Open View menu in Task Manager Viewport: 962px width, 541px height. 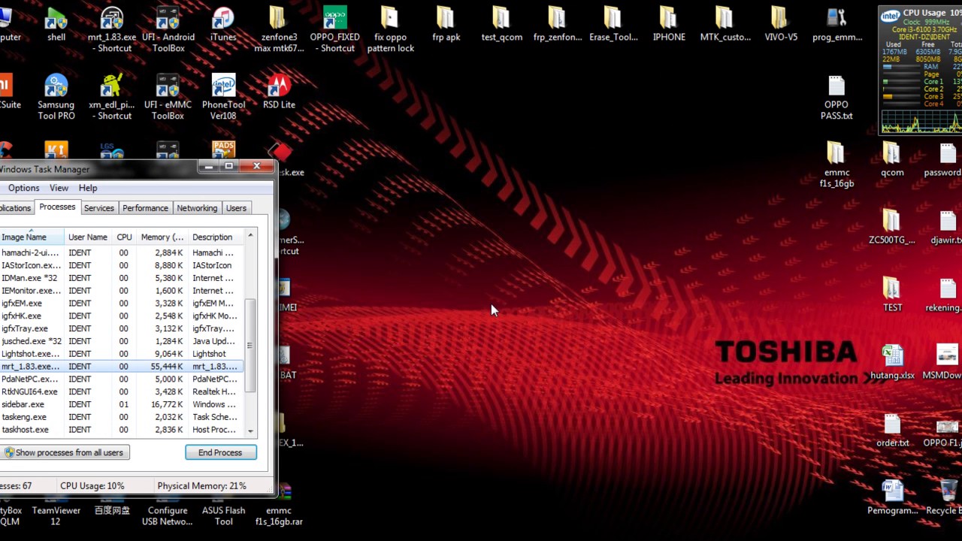(x=59, y=188)
